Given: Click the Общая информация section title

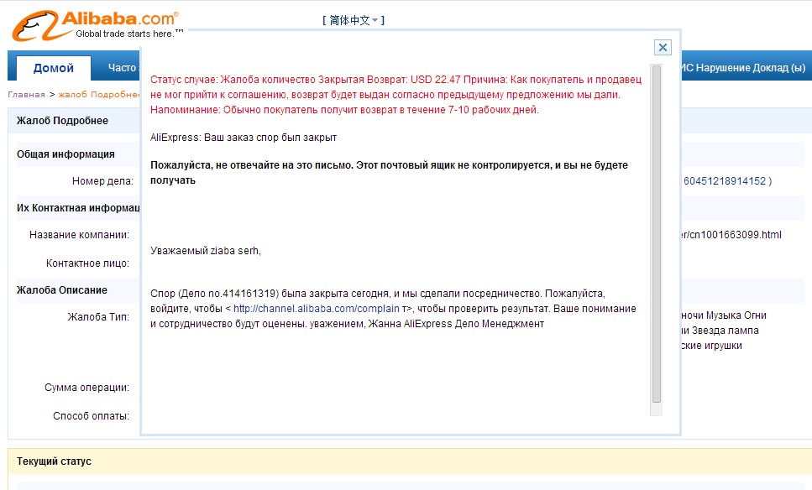Looking at the screenshot, I should coord(65,154).
